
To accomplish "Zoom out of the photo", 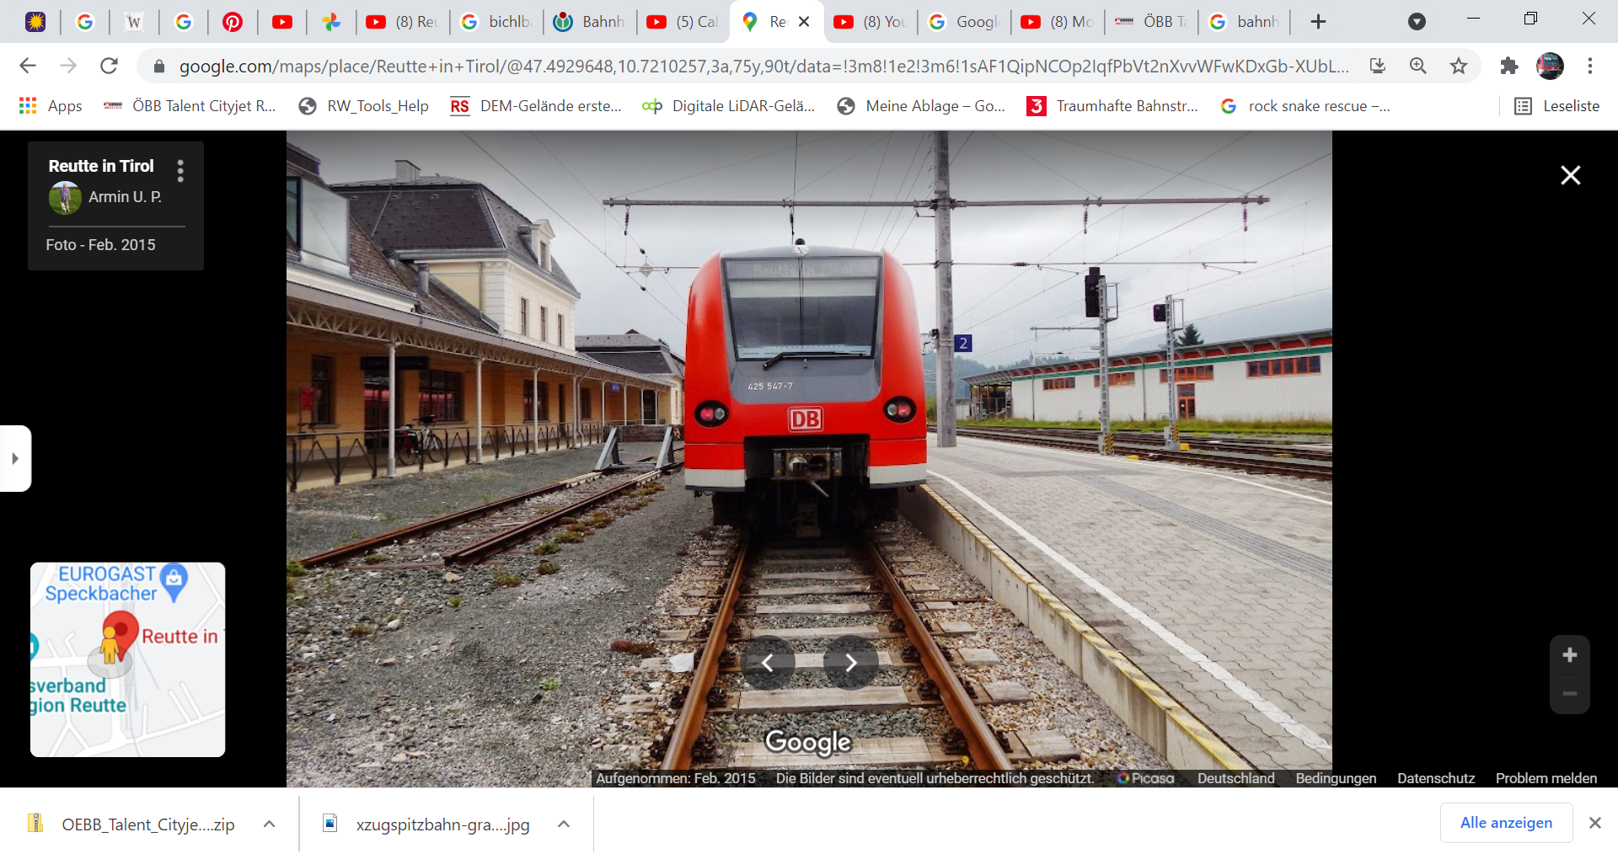I will click(x=1569, y=694).
